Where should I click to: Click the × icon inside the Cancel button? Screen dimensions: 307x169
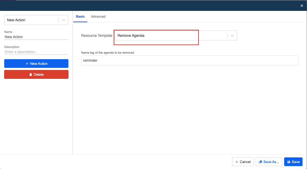pos(236,161)
